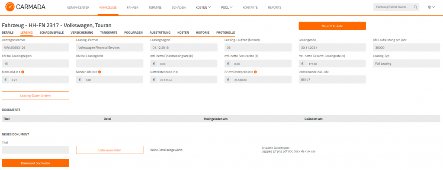Open the settings gear icon menu
This screenshot has height=170, width=443.
click(x=430, y=7)
